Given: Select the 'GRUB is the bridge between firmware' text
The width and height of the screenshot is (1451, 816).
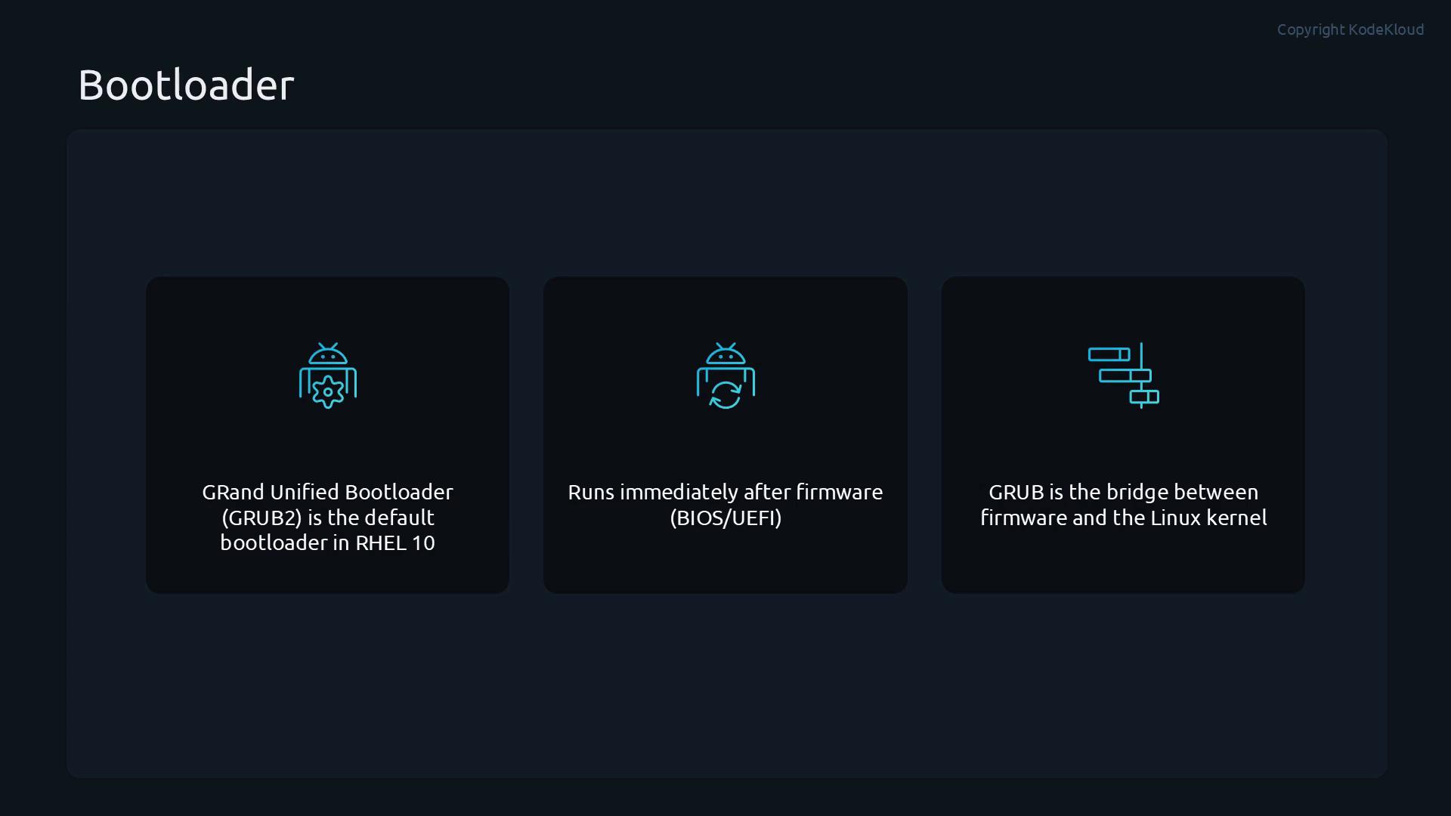Looking at the screenshot, I should [1123, 505].
